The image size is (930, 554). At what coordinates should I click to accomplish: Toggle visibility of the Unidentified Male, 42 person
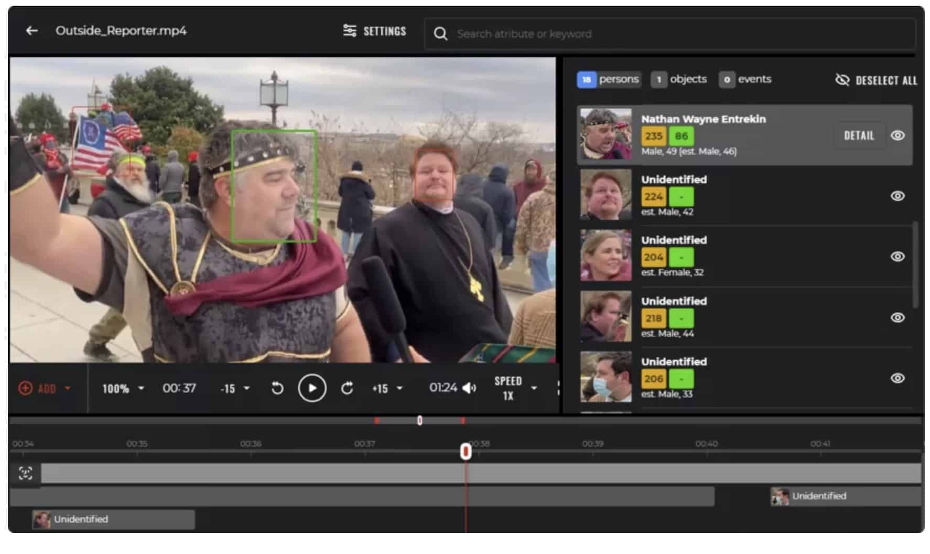897,196
